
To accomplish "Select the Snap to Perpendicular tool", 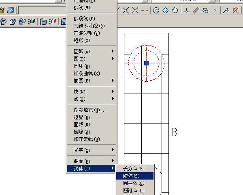I will click(186, 11).
